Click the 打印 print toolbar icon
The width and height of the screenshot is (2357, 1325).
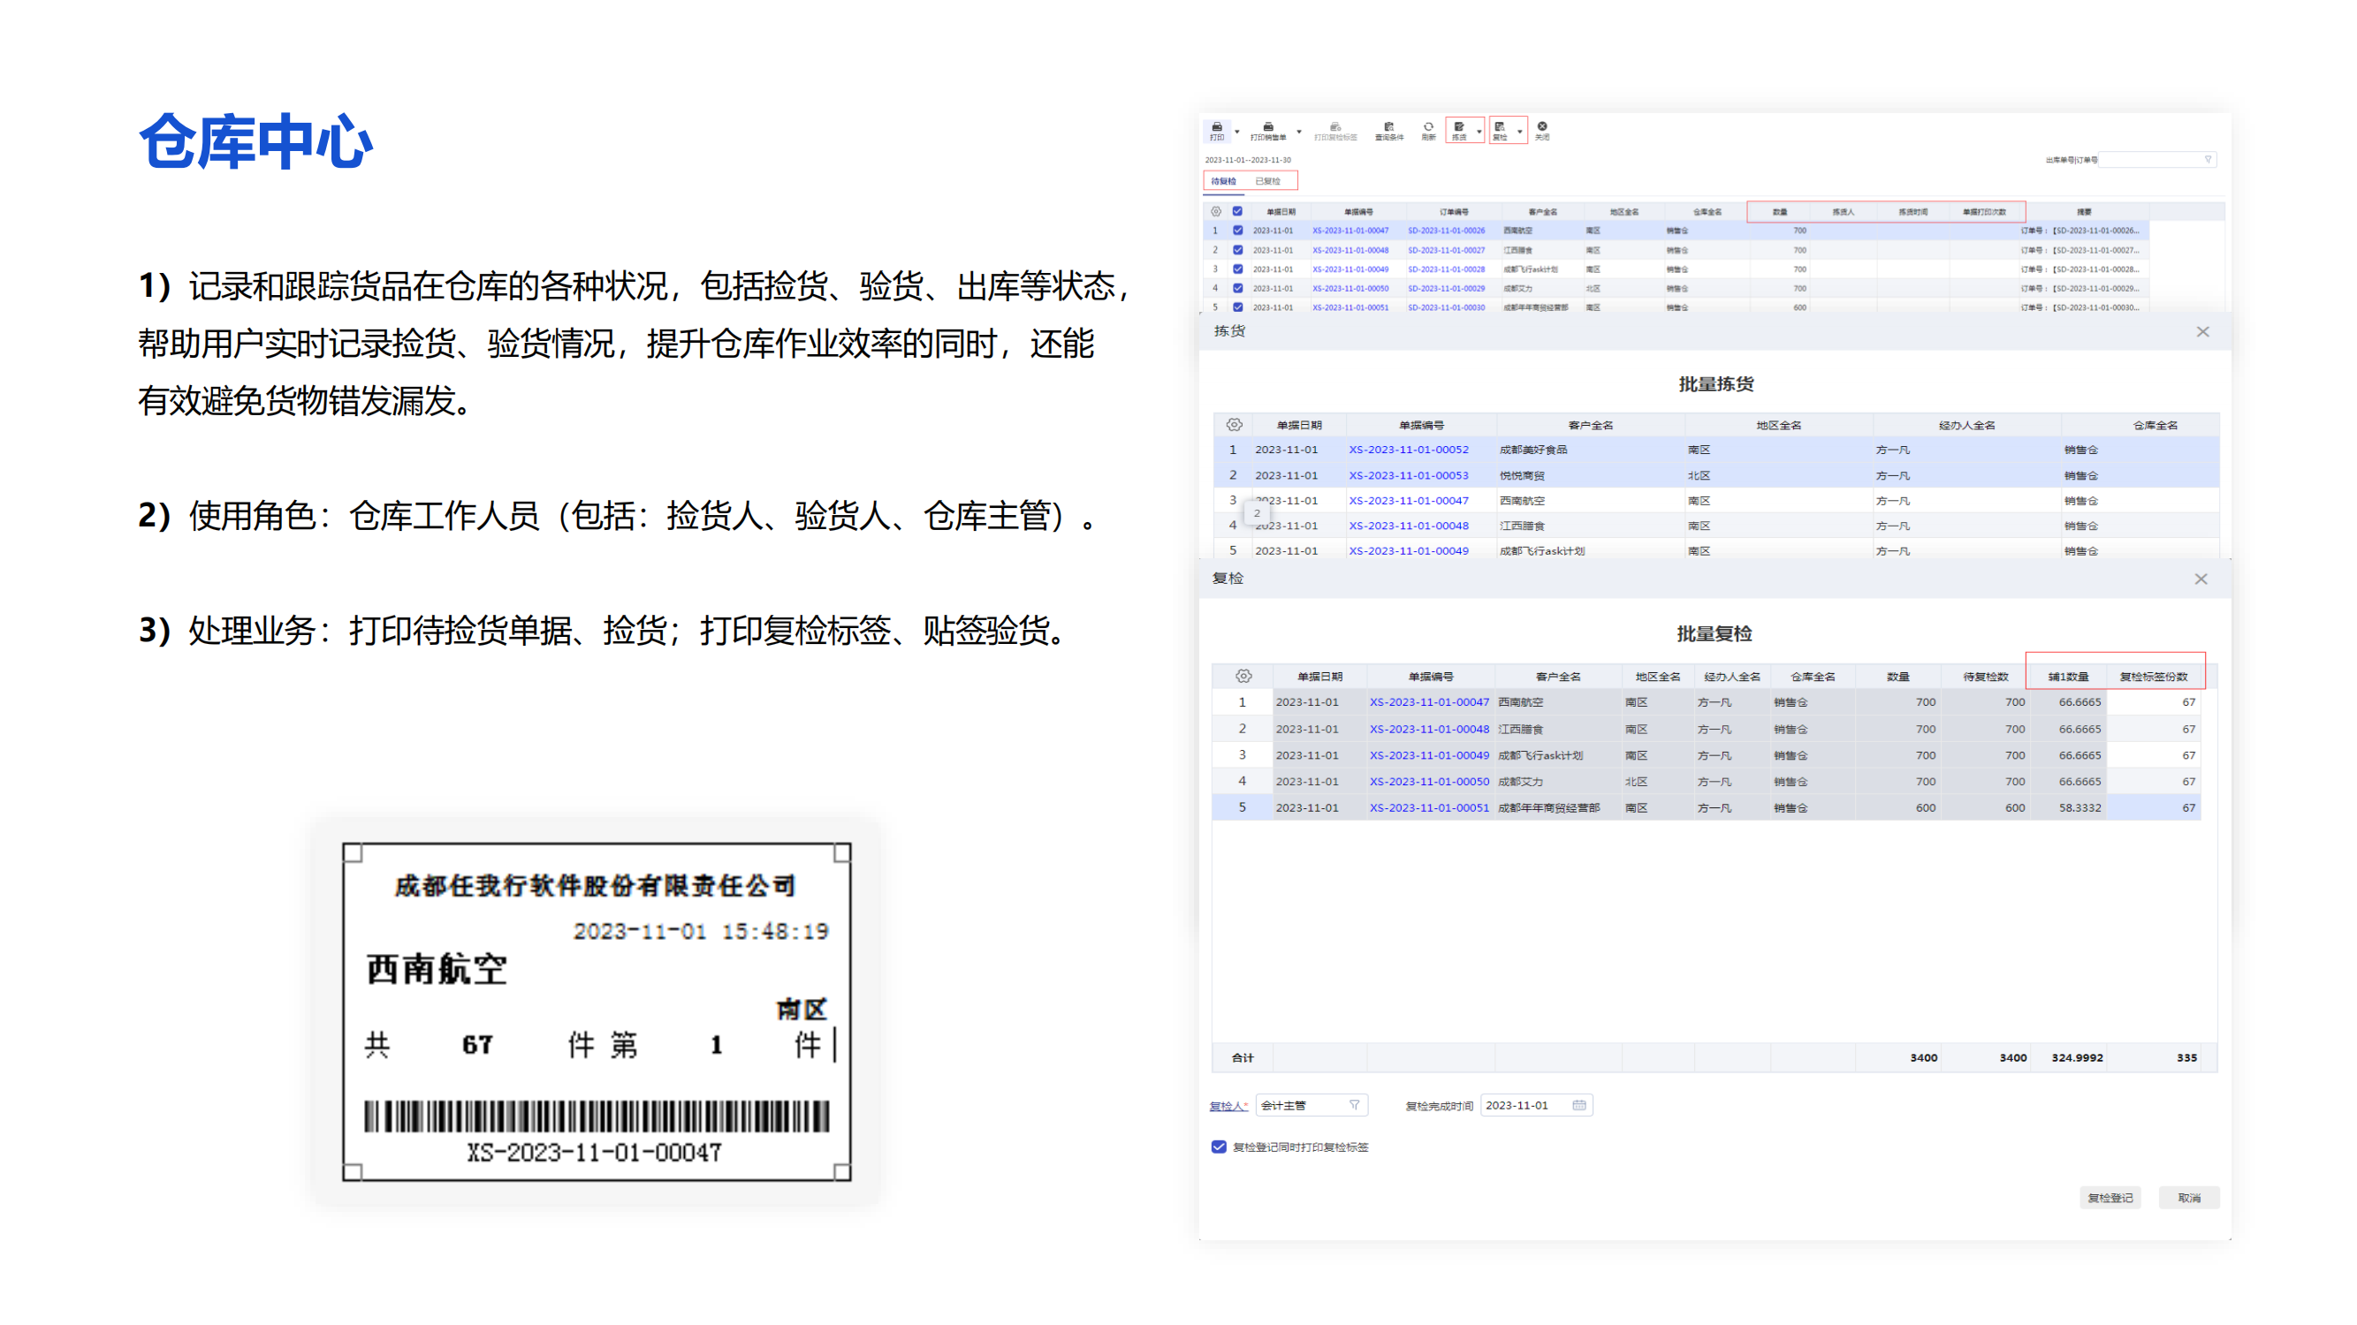[x=1217, y=130]
